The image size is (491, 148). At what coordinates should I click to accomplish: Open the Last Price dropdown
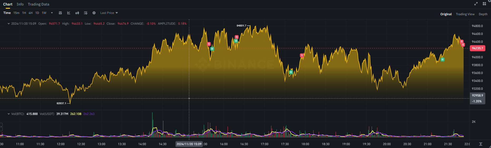[x=109, y=13]
